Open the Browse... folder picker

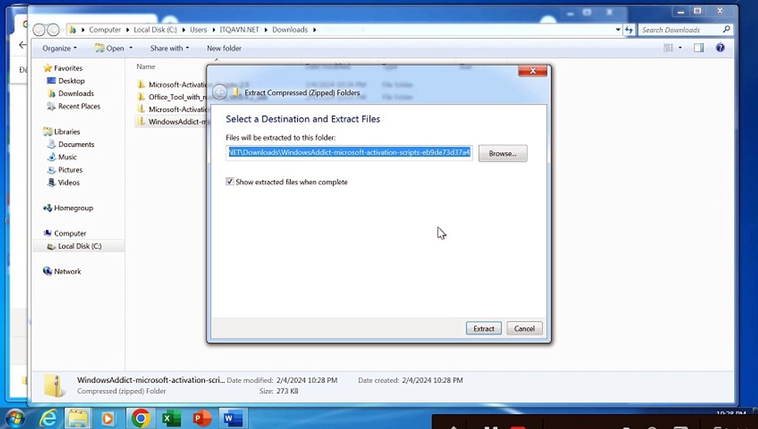[x=502, y=153]
